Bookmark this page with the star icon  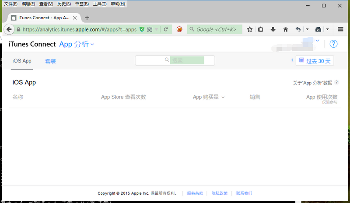[249, 29]
